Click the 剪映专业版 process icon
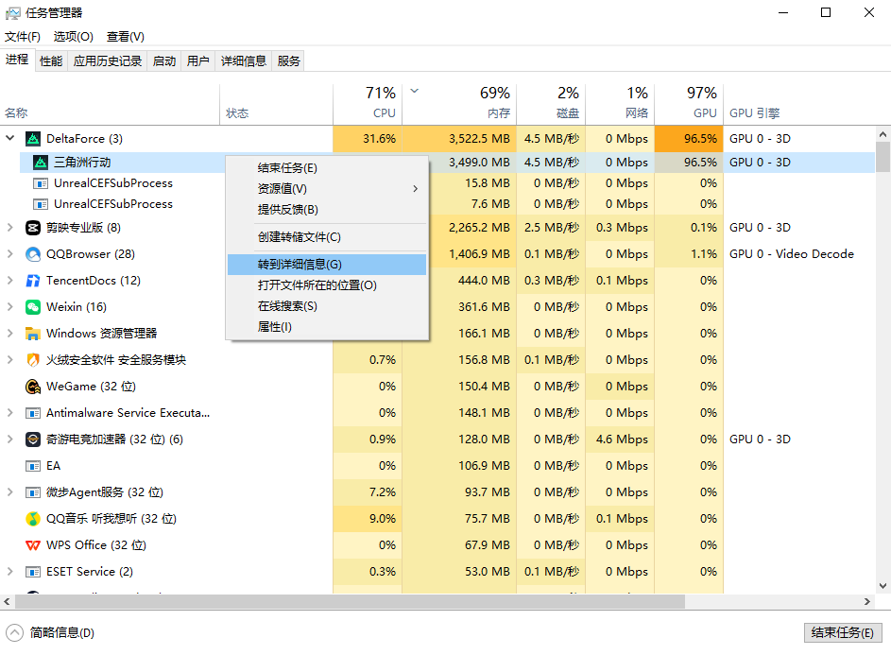Screen dimensions: 891x655 (33, 228)
